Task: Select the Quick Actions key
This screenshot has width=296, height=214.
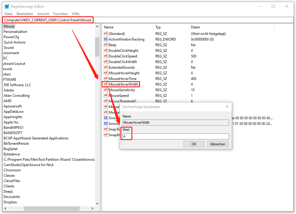Action: (x=14, y=42)
